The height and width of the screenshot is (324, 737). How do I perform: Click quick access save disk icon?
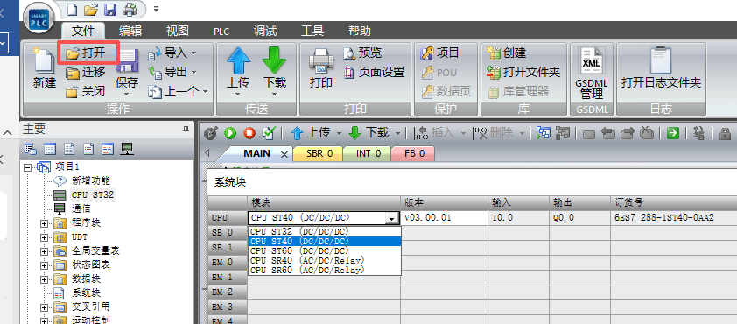click(x=110, y=9)
